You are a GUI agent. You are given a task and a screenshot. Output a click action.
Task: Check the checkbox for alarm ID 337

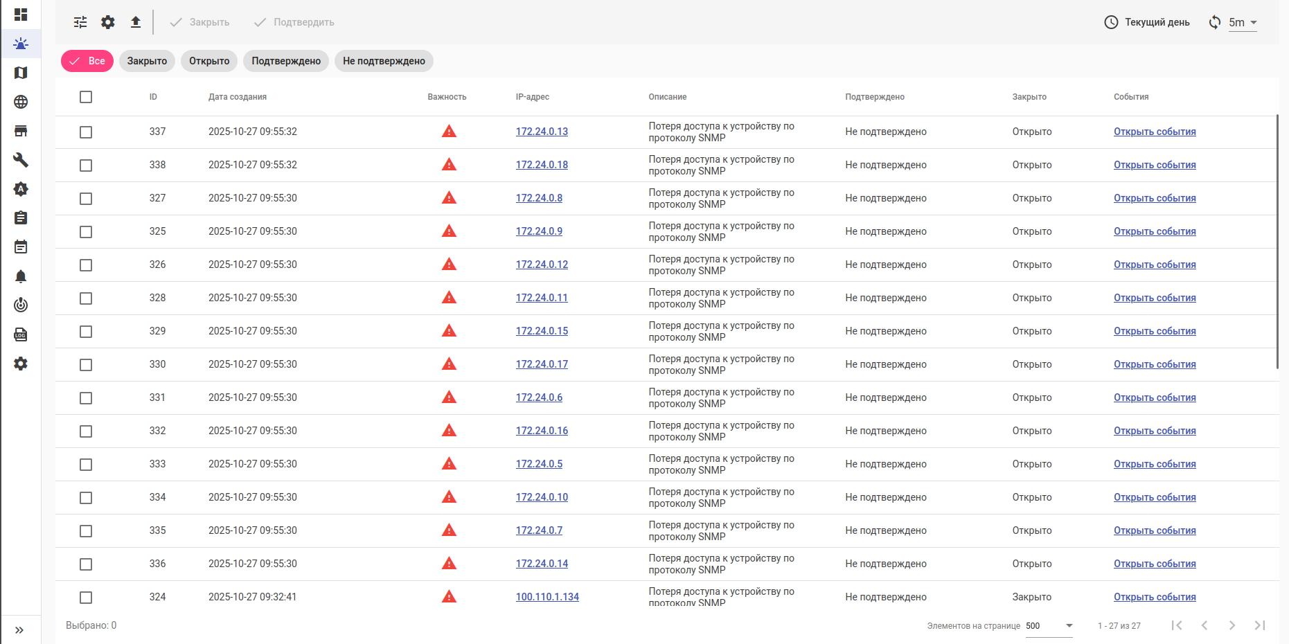click(x=86, y=132)
